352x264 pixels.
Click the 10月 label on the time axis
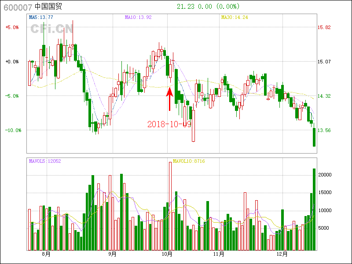[x=167, y=254]
